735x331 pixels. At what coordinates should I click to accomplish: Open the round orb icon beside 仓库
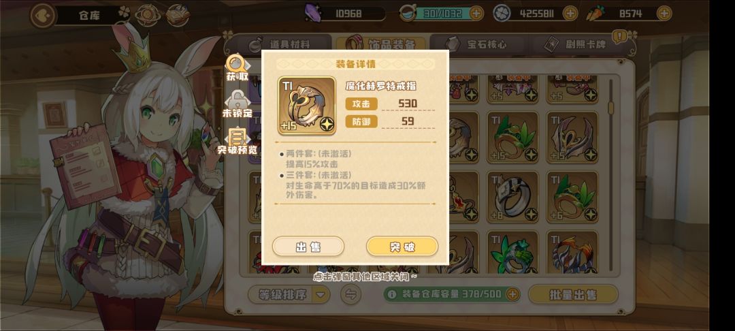(148, 16)
